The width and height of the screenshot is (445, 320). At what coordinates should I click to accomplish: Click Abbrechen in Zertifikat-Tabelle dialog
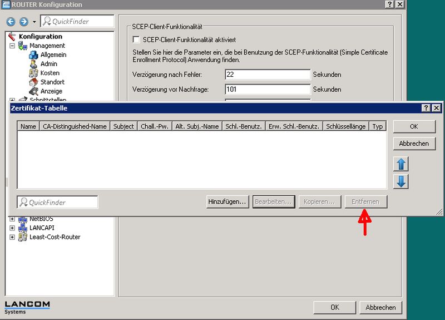[x=414, y=144]
